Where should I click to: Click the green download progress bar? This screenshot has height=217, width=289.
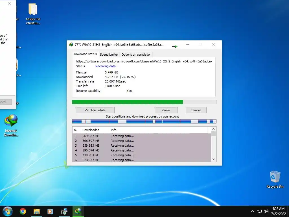144,102
